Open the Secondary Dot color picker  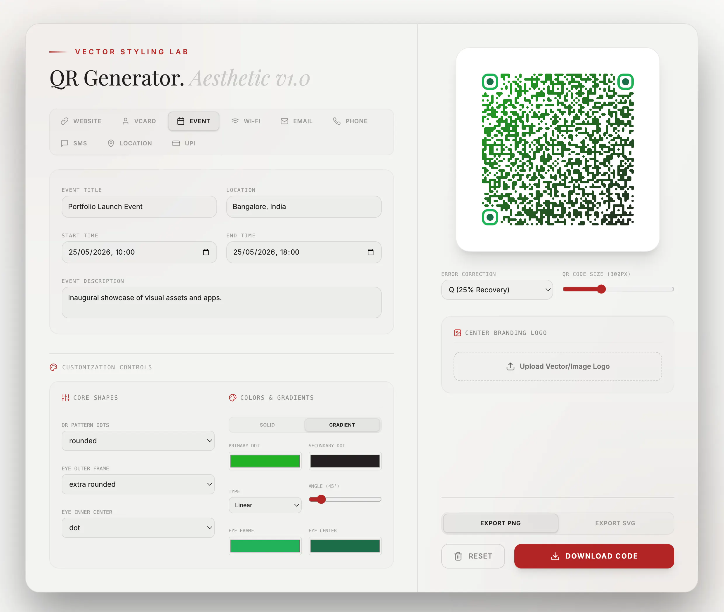click(x=345, y=461)
